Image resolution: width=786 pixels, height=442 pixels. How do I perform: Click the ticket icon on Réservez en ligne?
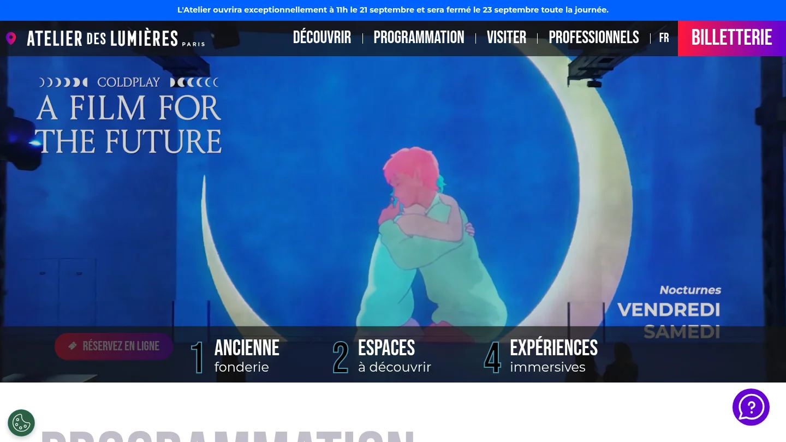pos(73,346)
